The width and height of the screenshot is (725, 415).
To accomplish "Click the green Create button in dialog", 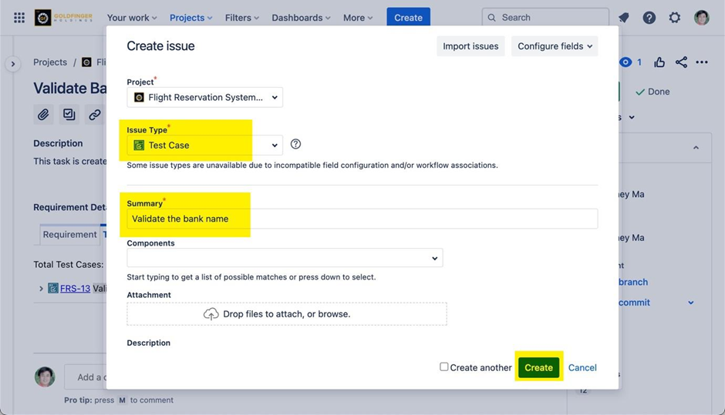I will click(x=538, y=367).
